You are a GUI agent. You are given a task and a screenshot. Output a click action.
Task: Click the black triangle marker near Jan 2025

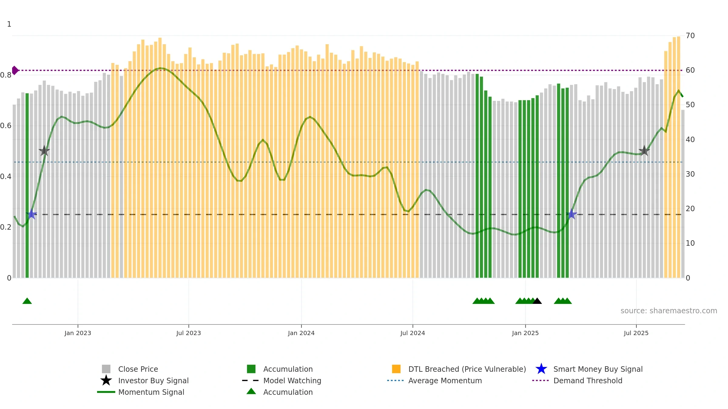click(537, 301)
